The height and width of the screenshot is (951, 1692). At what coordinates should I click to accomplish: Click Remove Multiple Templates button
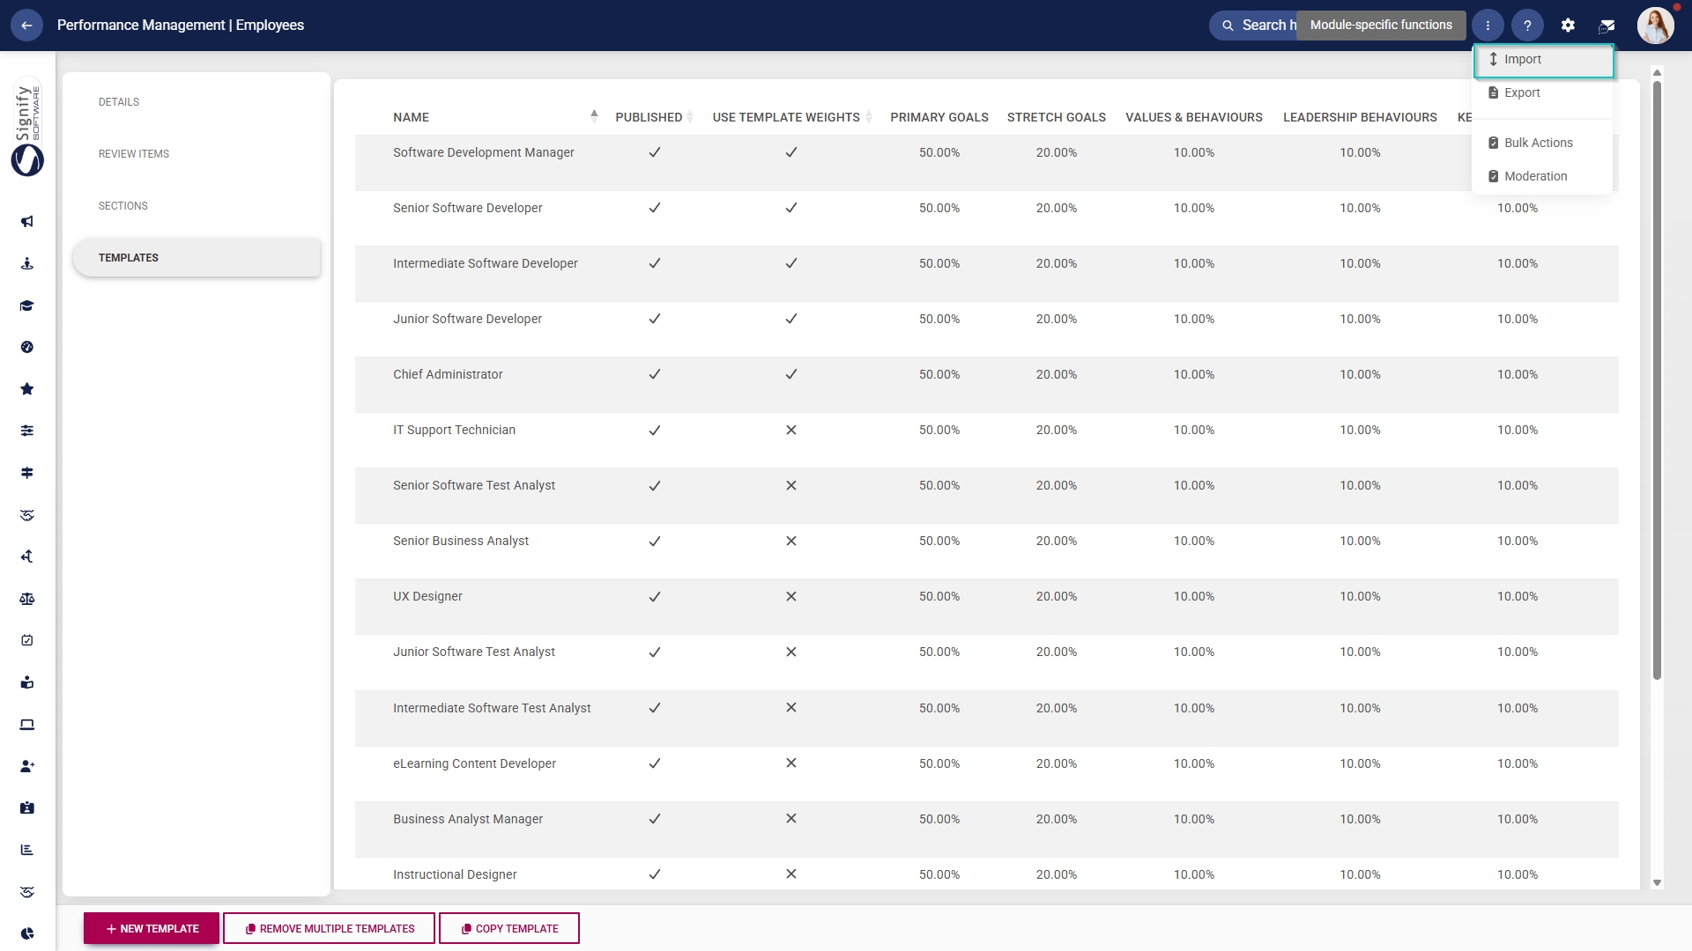coord(329,929)
